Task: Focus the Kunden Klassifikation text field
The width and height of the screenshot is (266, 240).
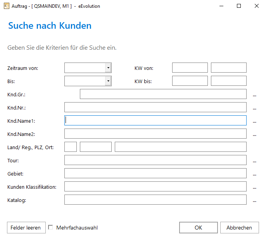Action: (155, 186)
